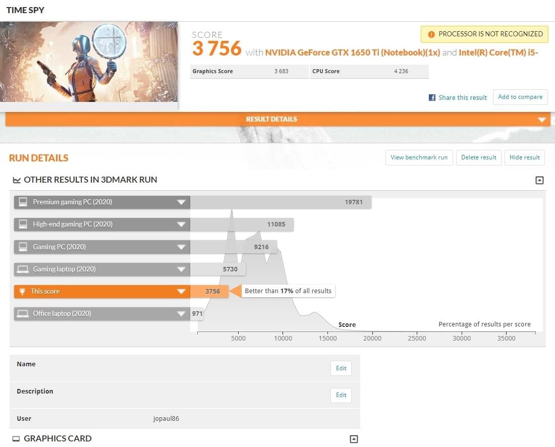Expand the Gaming laptop (2020) dropdown arrow
This screenshot has height=447, width=555.
click(x=181, y=269)
